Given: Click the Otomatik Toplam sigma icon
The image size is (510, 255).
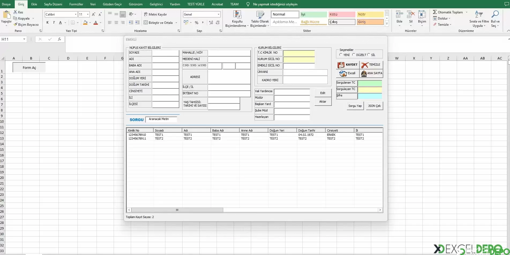Looking at the screenshot, I should pyautogui.click(x=435, y=12).
